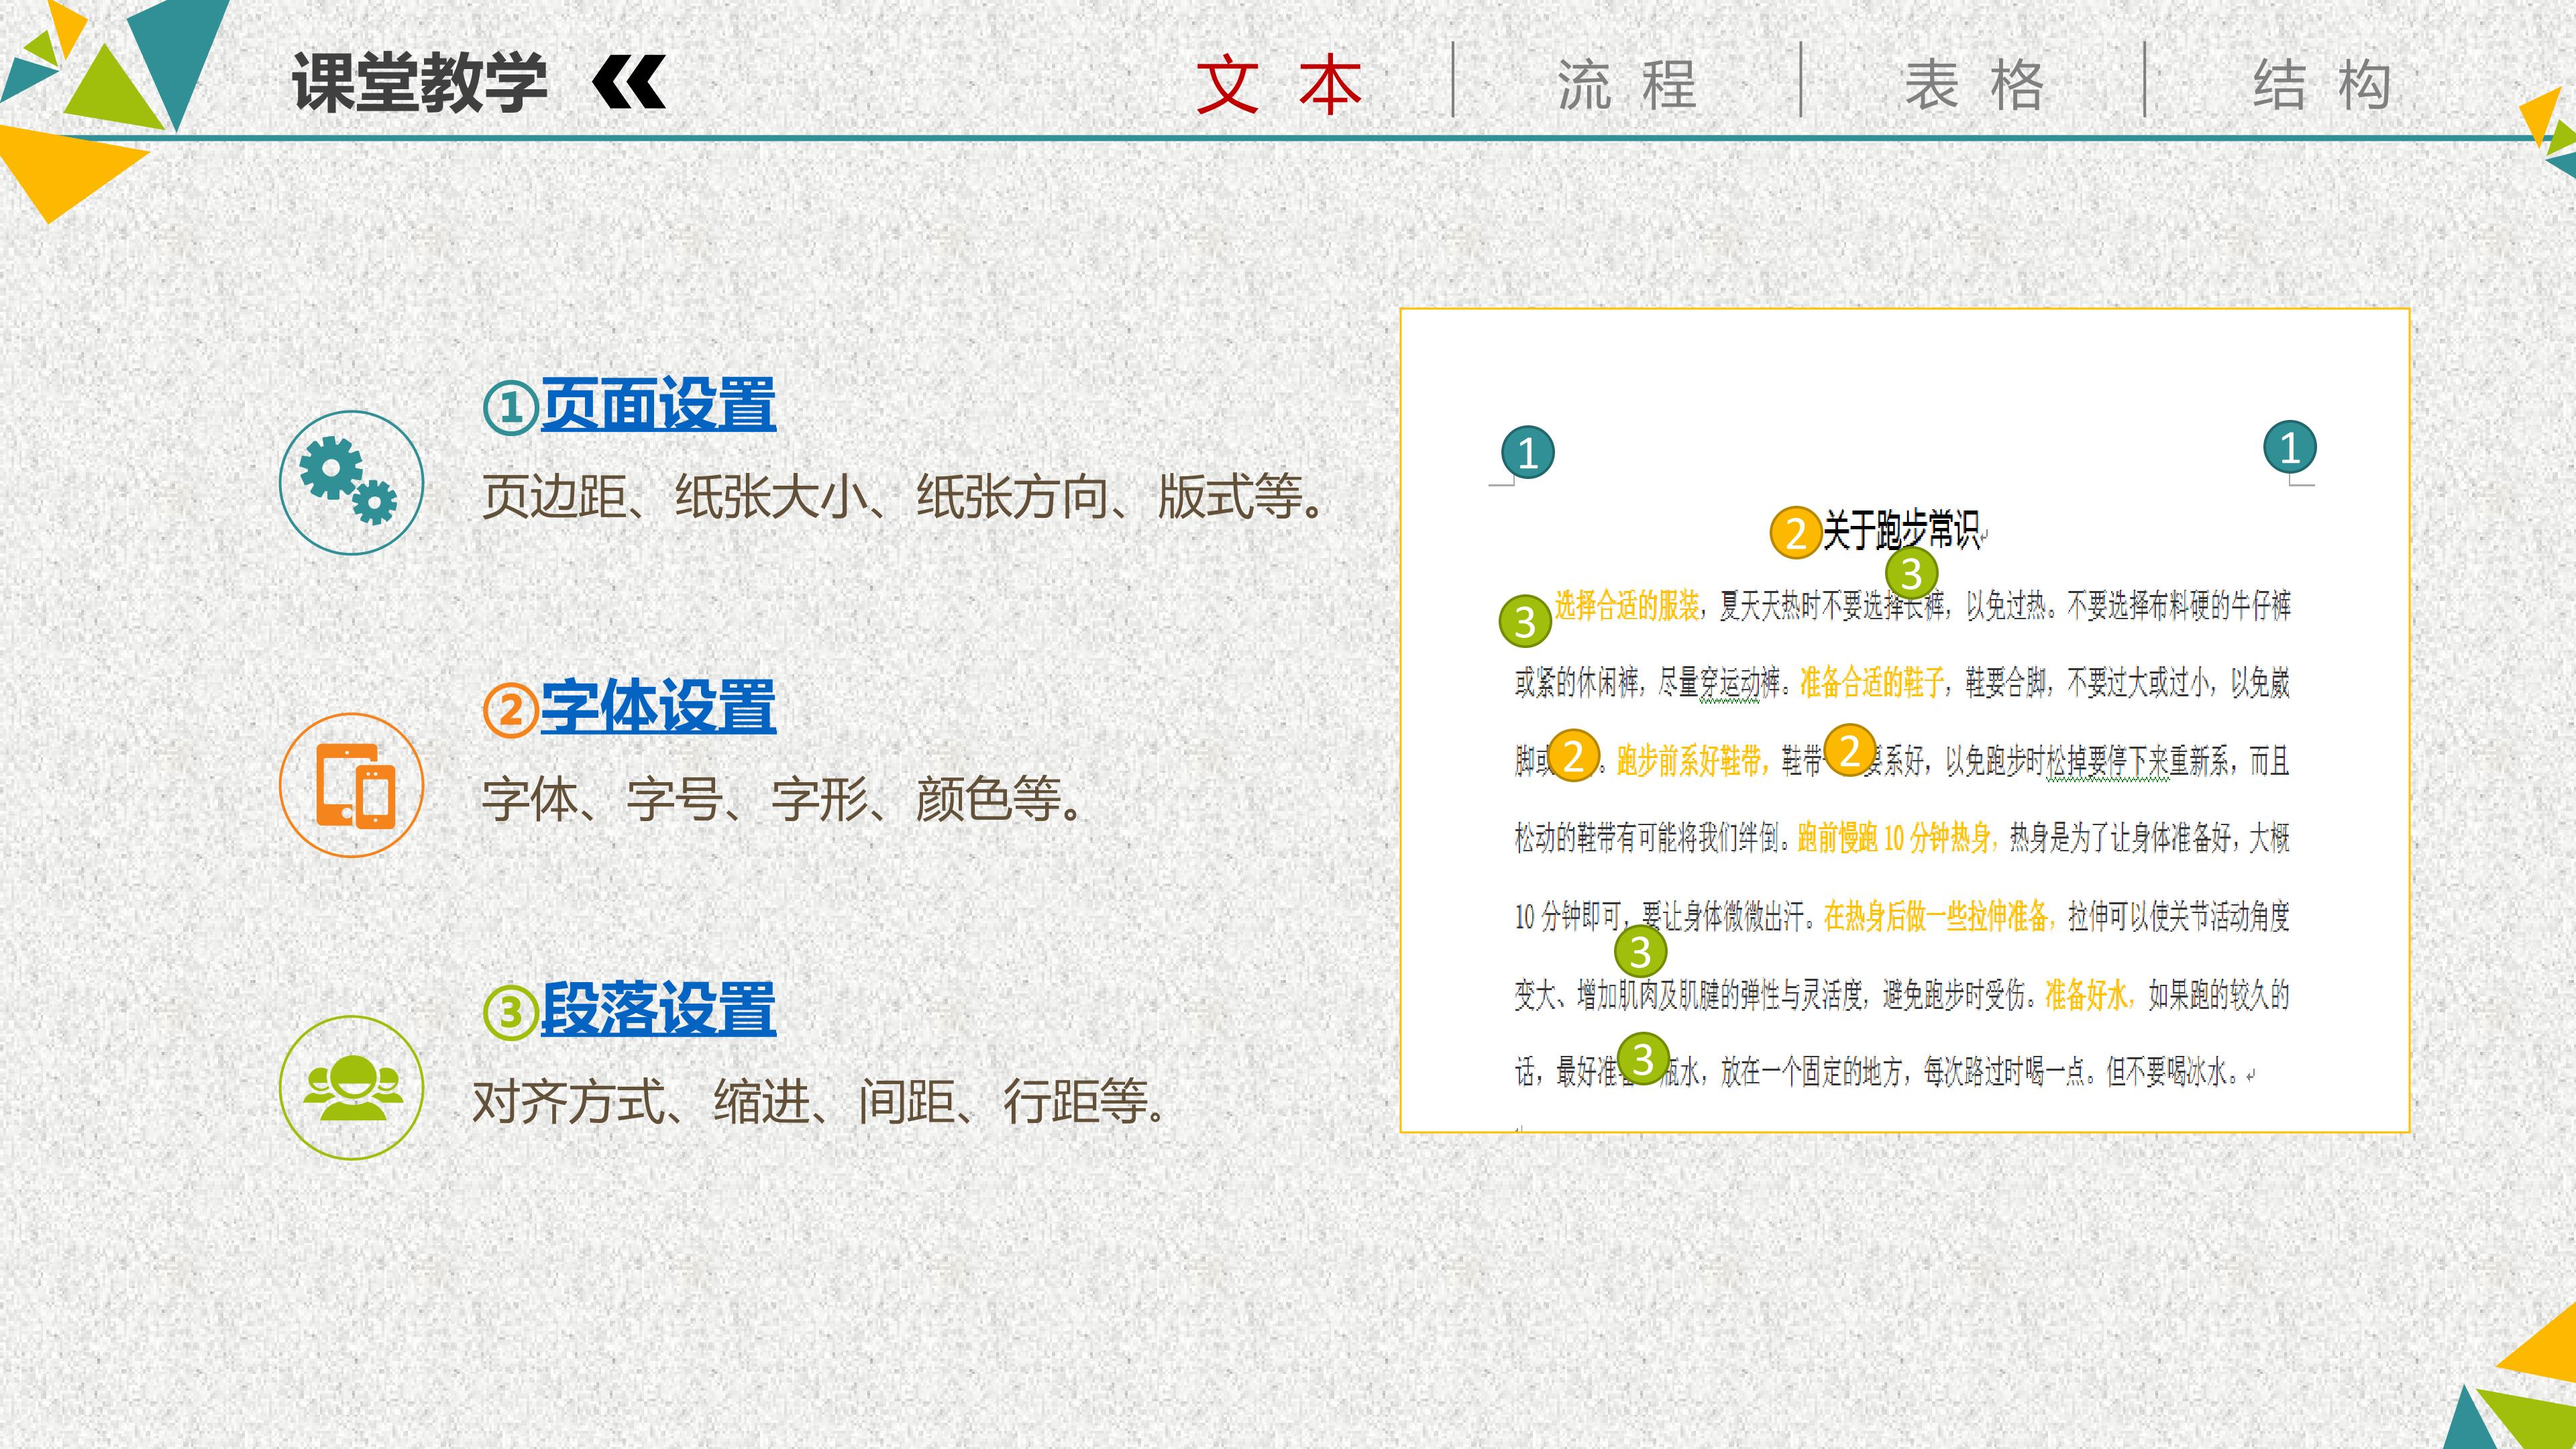Click the 课堂教学 heading
Viewport: 2576px width, 1449px height.
[419, 82]
